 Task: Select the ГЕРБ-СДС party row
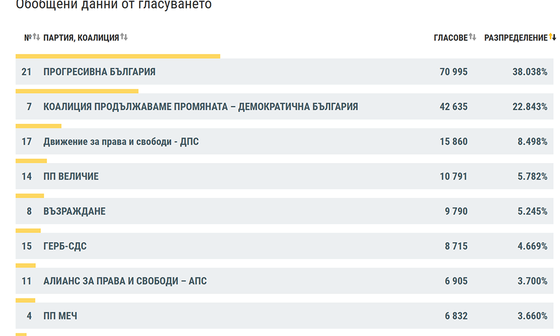(x=284, y=246)
